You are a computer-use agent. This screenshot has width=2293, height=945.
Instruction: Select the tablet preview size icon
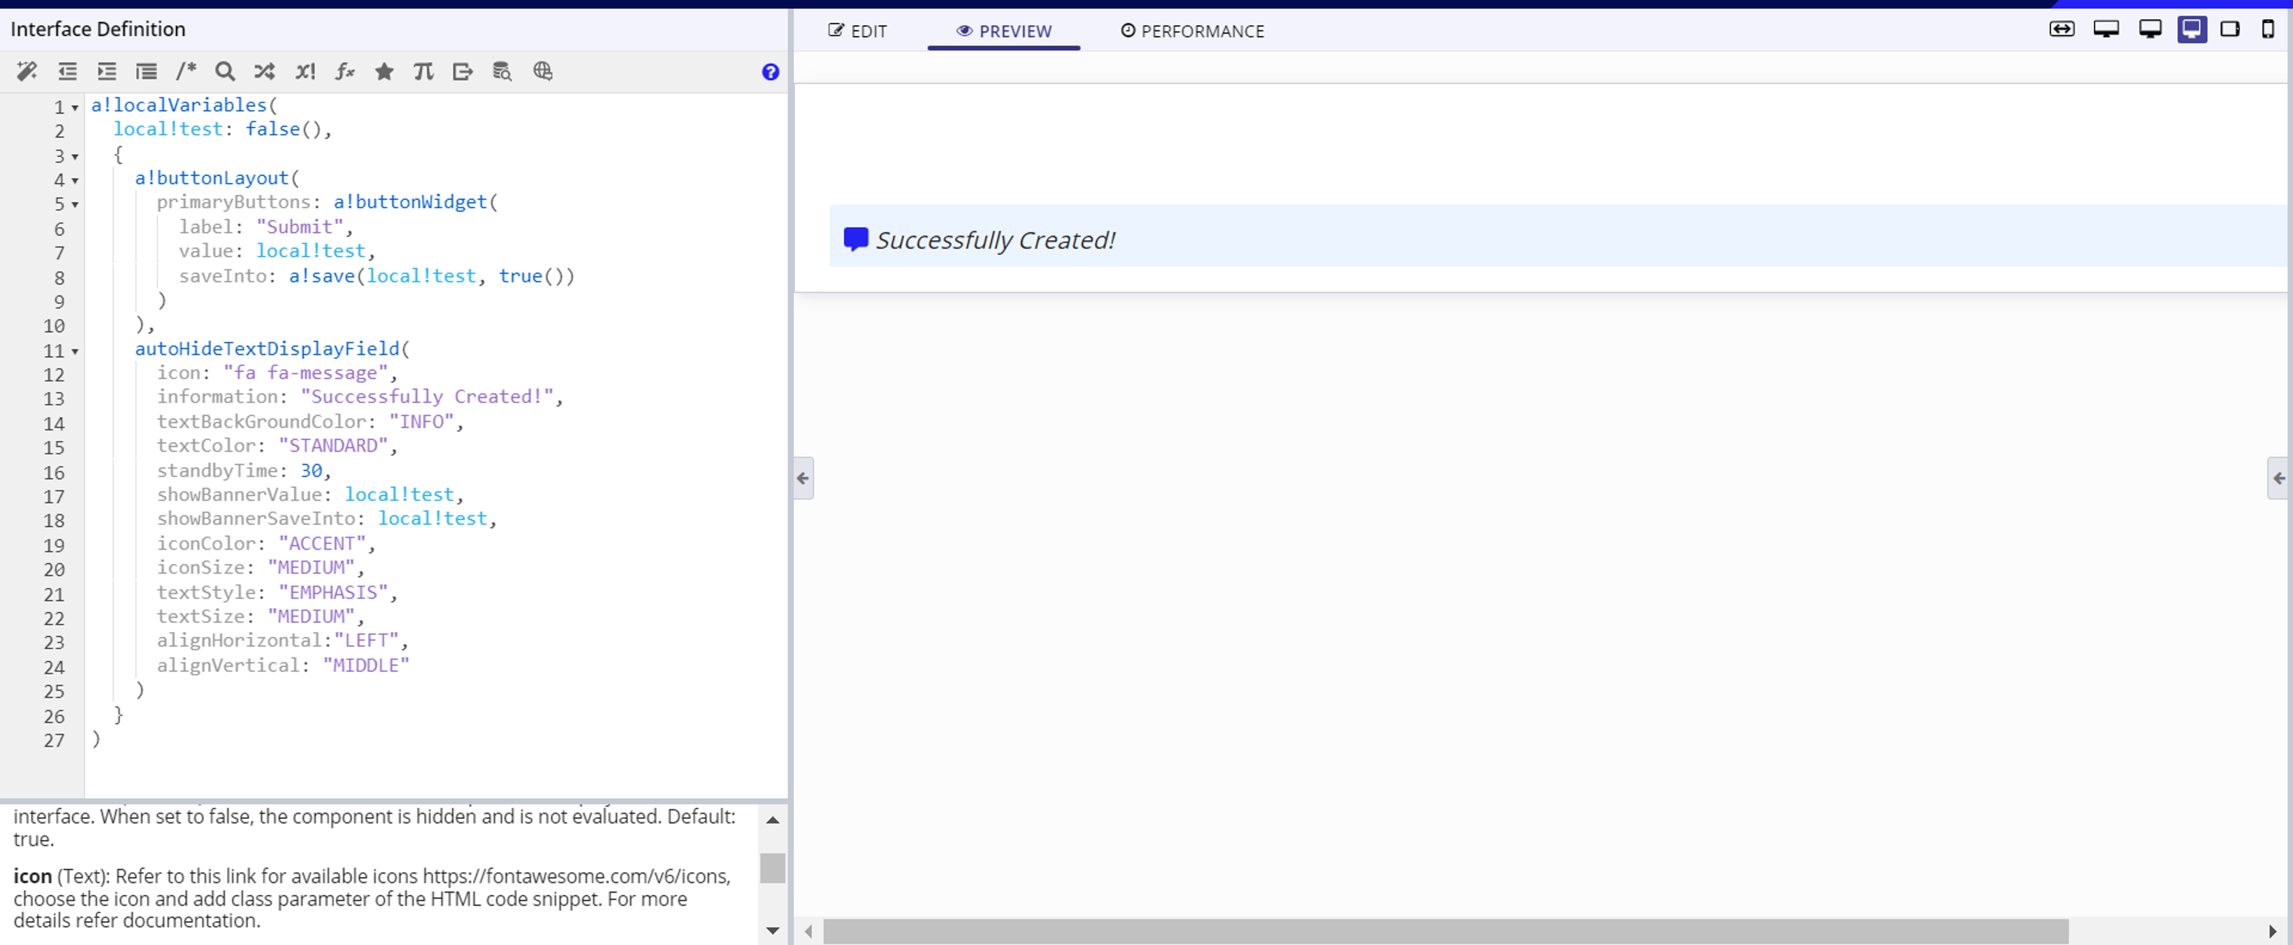2230,29
